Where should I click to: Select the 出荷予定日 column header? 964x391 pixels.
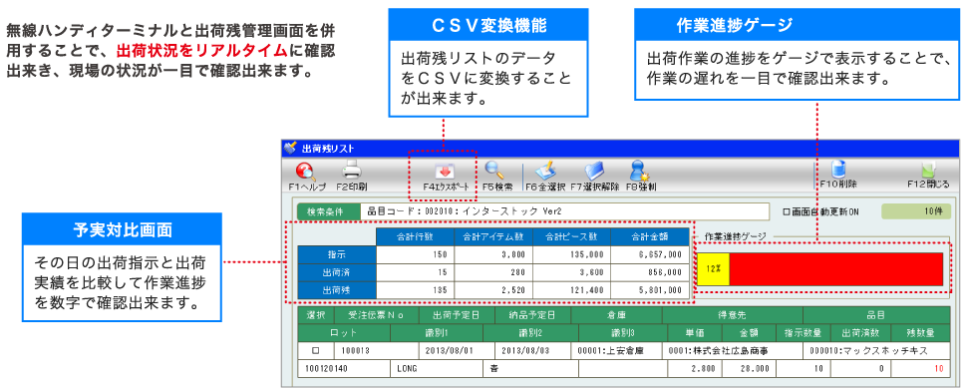pyautogui.click(x=457, y=315)
